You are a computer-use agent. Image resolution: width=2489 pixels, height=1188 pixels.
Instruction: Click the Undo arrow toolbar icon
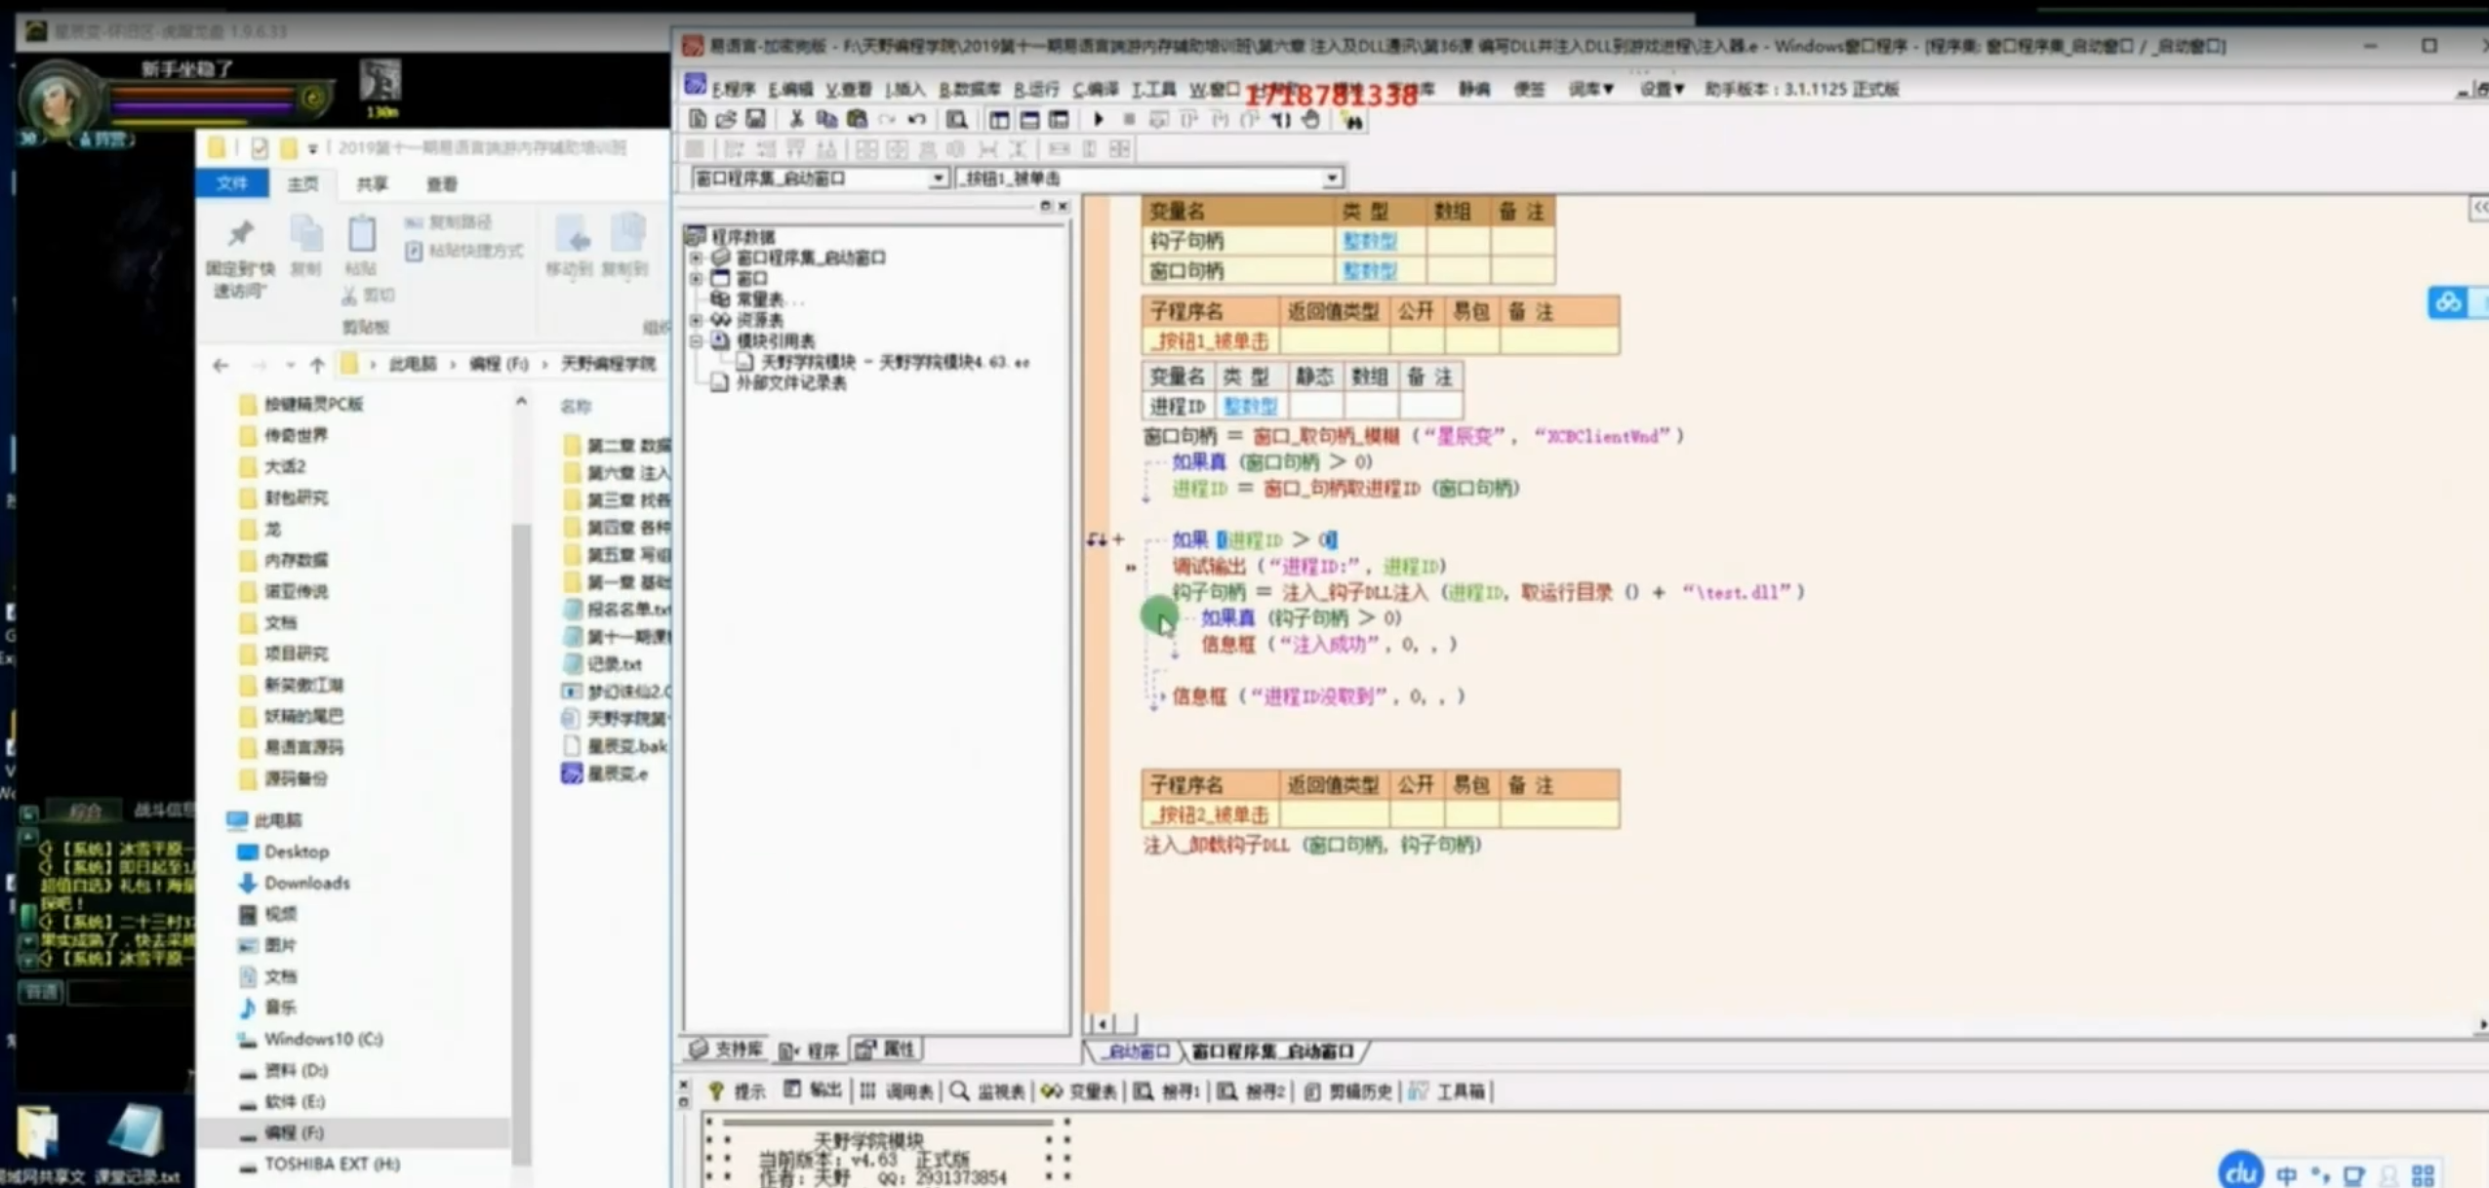[916, 119]
